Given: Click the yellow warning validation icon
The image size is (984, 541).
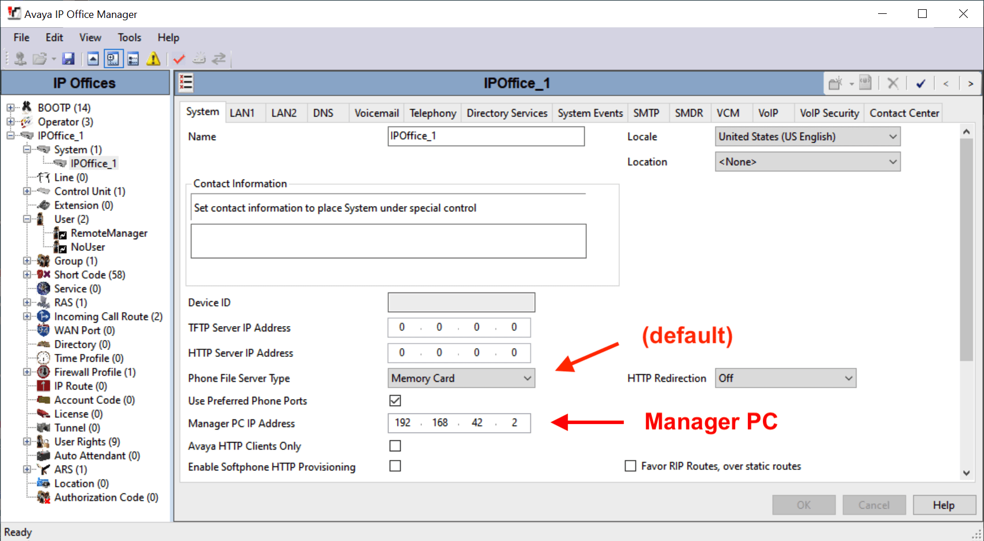Looking at the screenshot, I should 153,58.
